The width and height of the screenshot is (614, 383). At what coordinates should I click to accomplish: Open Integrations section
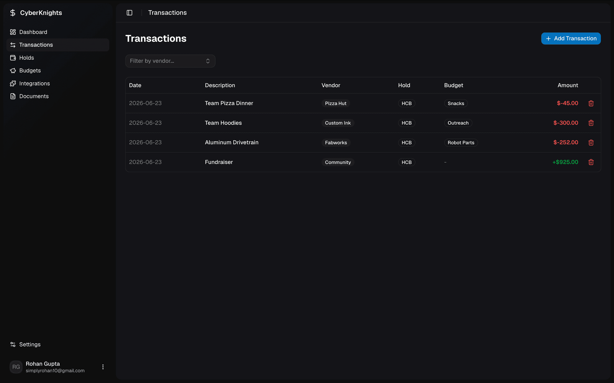pos(58,83)
